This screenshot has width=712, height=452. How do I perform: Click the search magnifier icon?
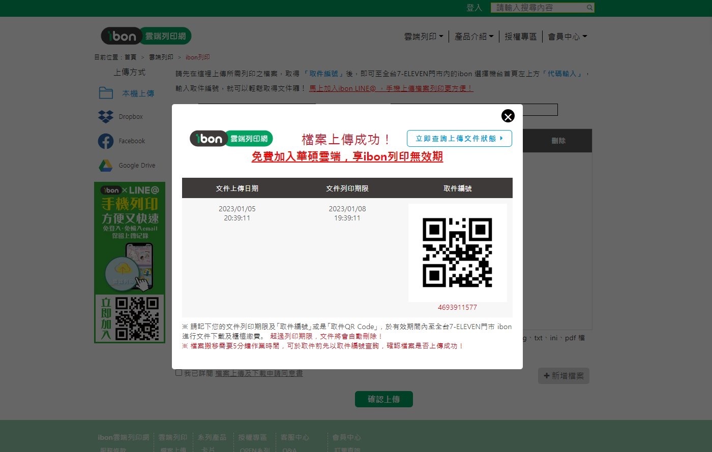pyautogui.click(x=589, y=8)
